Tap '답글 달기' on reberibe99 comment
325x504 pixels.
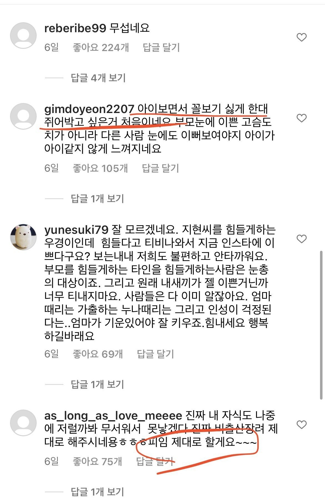tap(161, 47)
